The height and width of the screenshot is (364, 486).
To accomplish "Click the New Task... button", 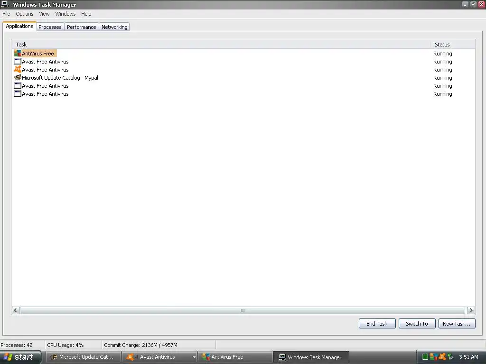I will 457,323.
